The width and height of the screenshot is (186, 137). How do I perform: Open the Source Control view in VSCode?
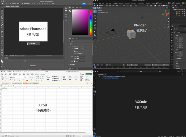(x=95, y=83)
